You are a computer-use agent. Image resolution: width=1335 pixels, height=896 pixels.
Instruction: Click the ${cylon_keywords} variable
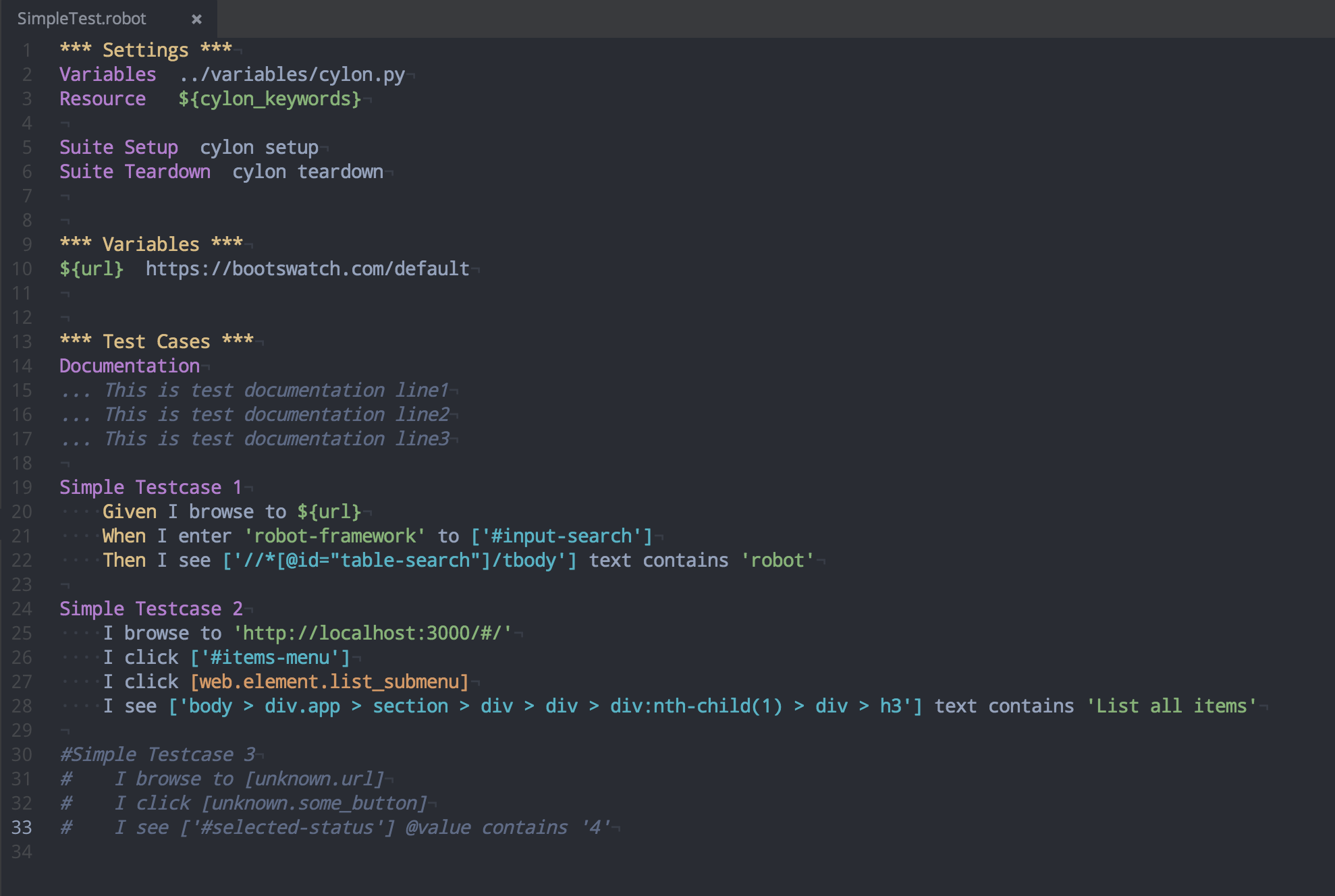click(x=269, y=99)
